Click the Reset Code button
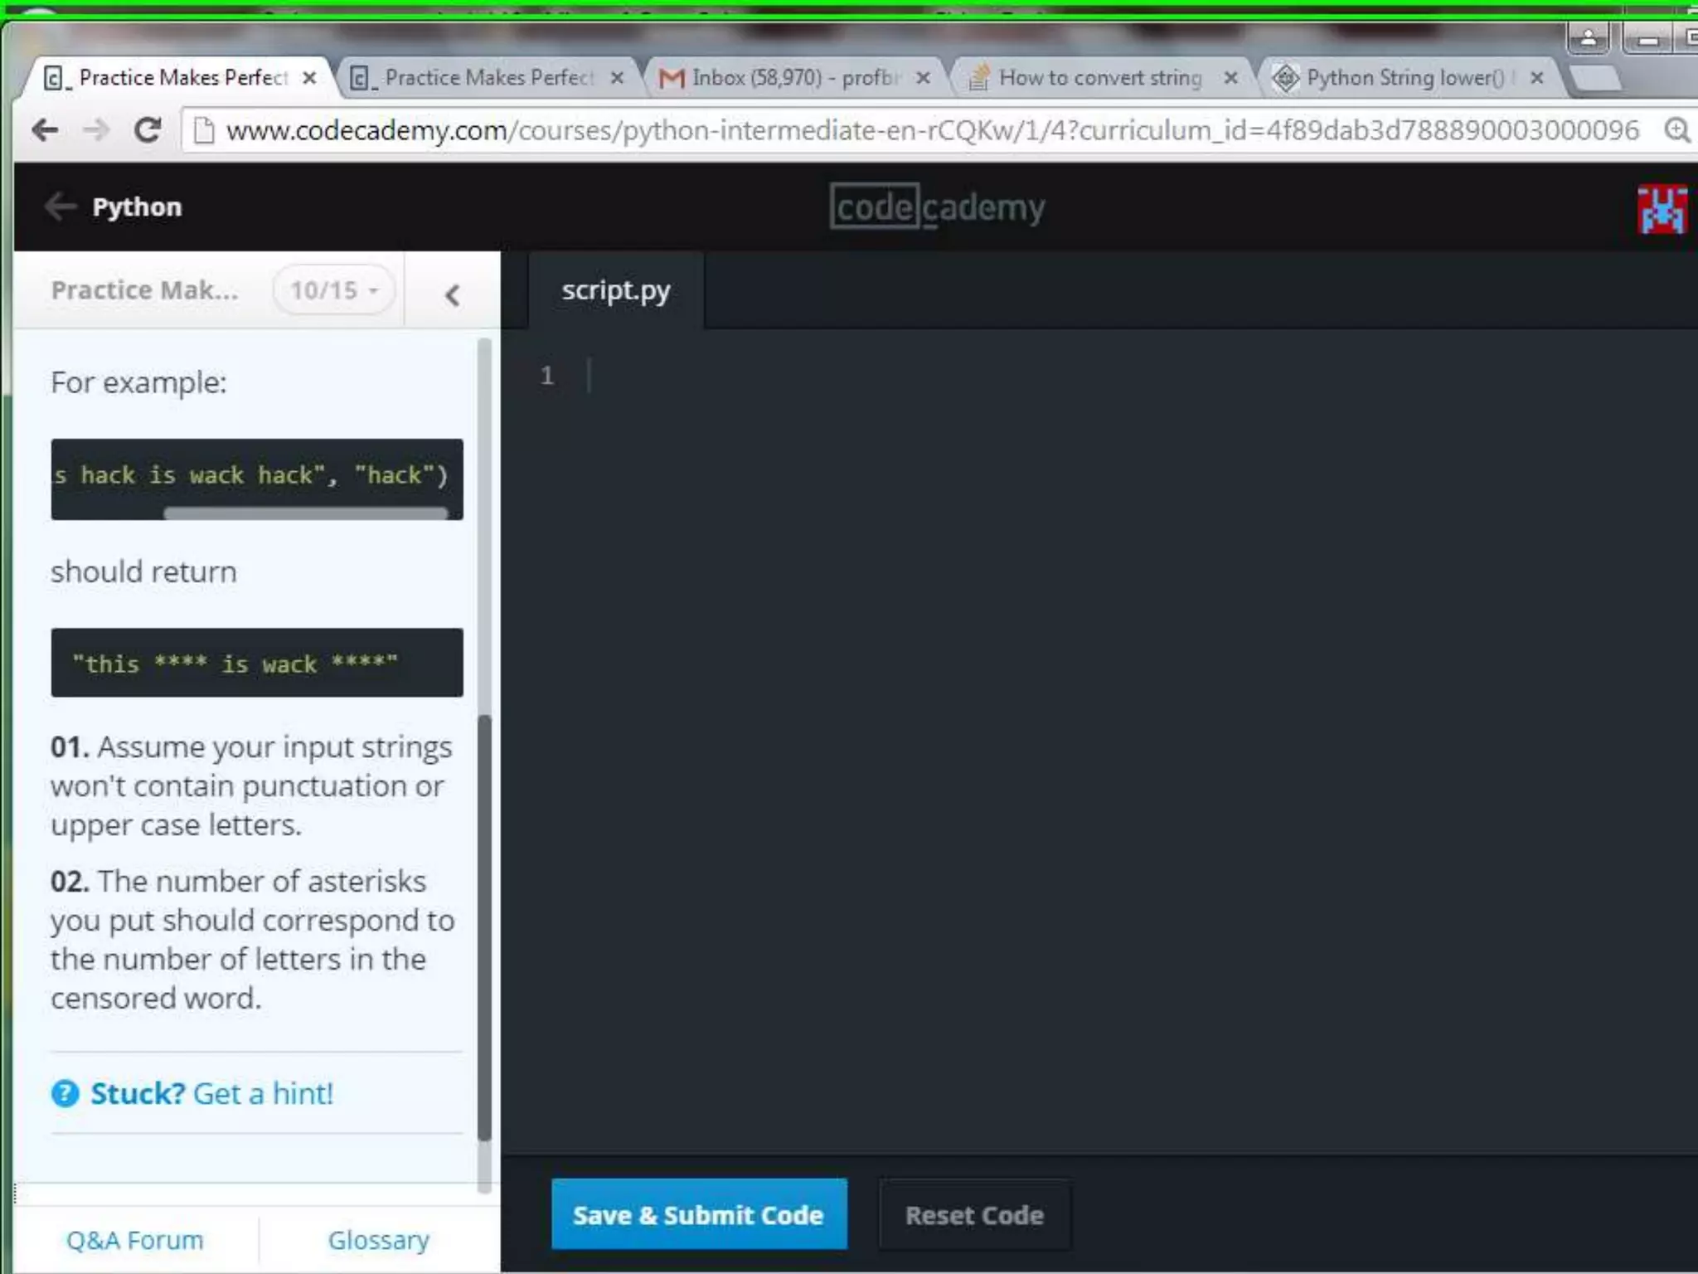The image size is (1698, 1274). click(974, 1214)
